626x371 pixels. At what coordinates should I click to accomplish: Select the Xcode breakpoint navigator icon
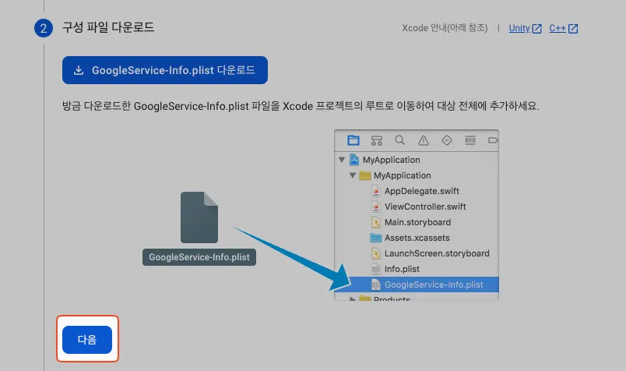493,140
